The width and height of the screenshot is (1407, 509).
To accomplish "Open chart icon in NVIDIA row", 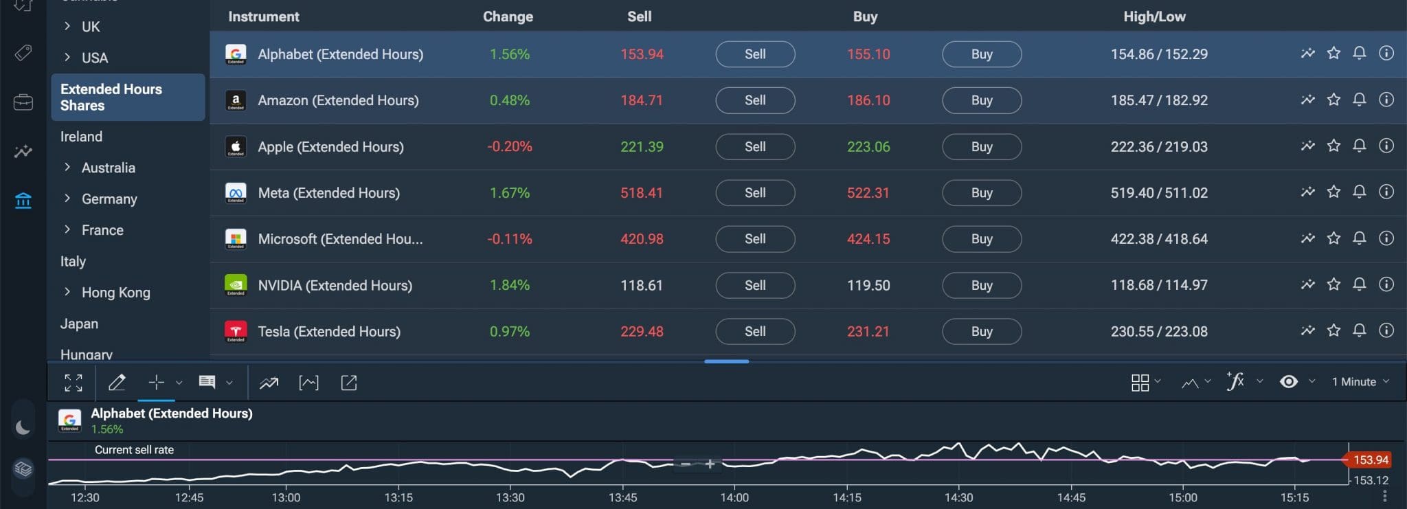I will (x=1307, y=284).
